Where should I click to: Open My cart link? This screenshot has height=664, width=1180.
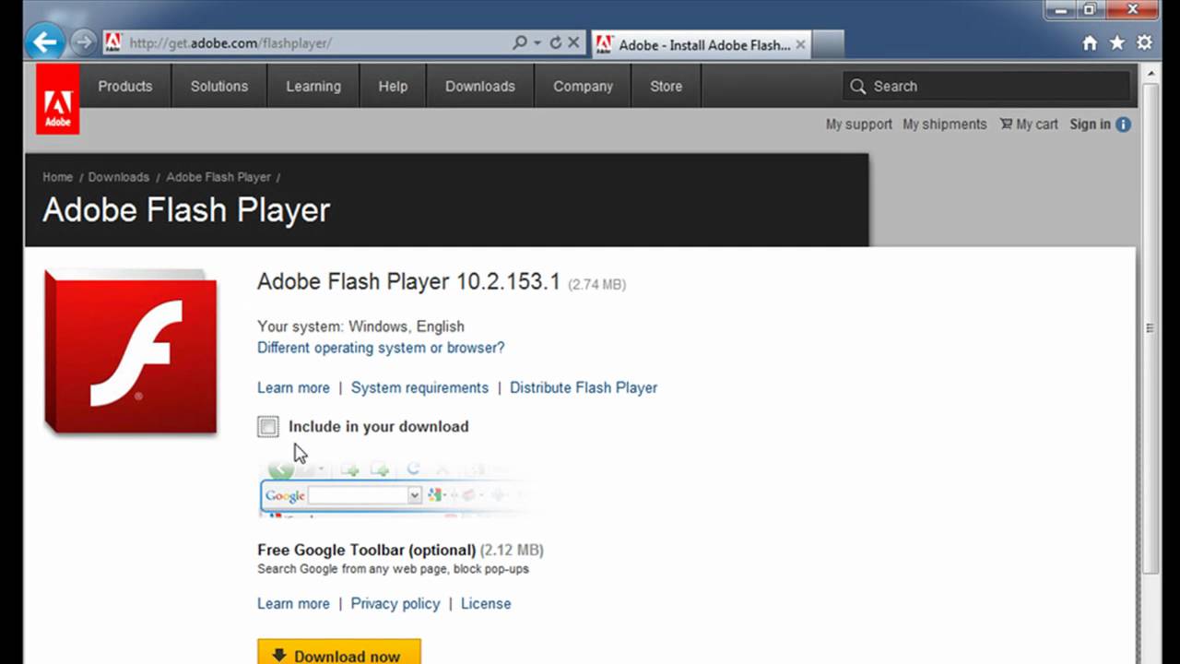click(1037, 124)
